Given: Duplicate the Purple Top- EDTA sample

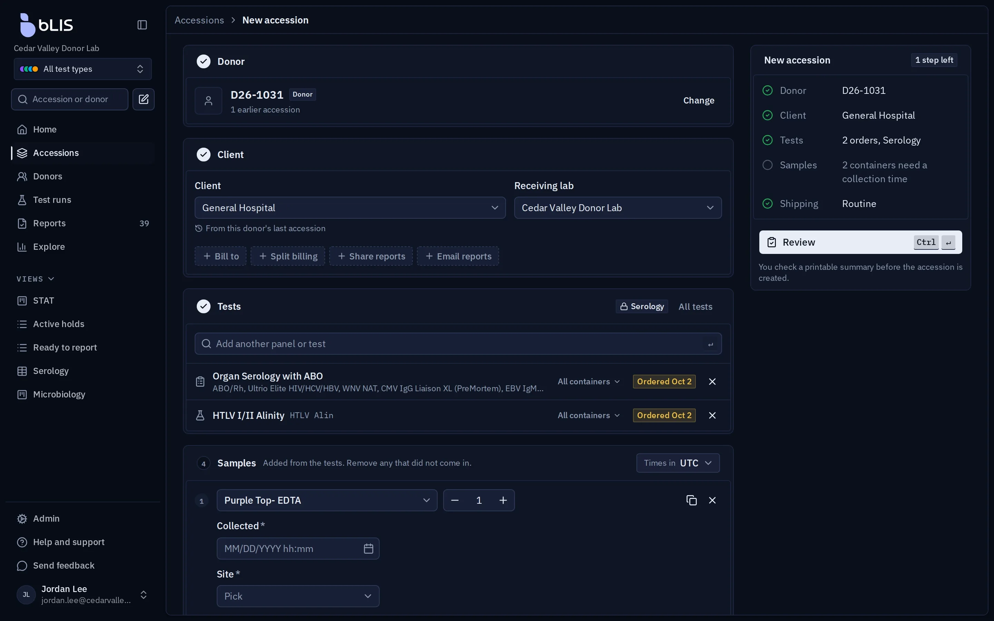Looking at the screenshot, I should (691, 500).
